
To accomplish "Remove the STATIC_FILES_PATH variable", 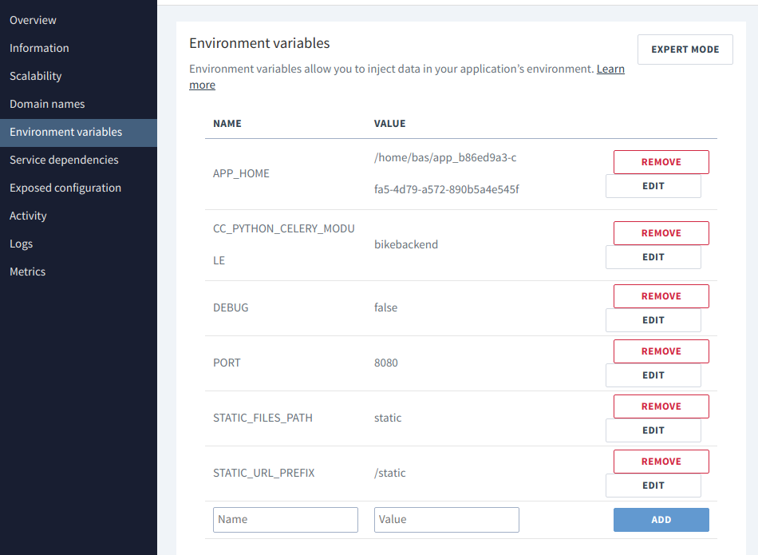I will pyautogui.click(x=661, y=406).
